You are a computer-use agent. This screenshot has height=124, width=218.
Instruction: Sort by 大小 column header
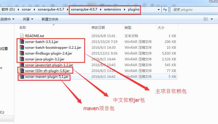[x=161, y=27]
